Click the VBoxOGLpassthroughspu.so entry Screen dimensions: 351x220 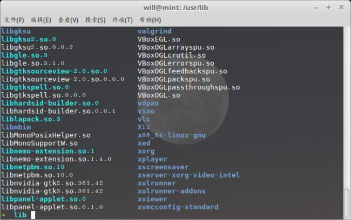coord(188,87)
